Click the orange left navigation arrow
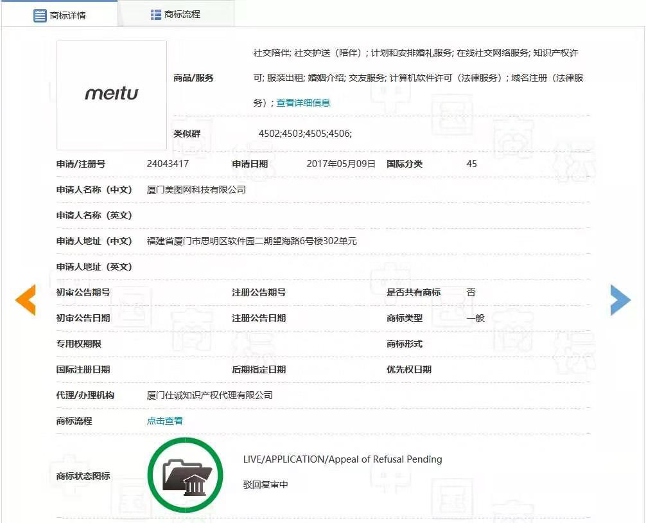This screenshot has width=646, height=523. point(24,299)
